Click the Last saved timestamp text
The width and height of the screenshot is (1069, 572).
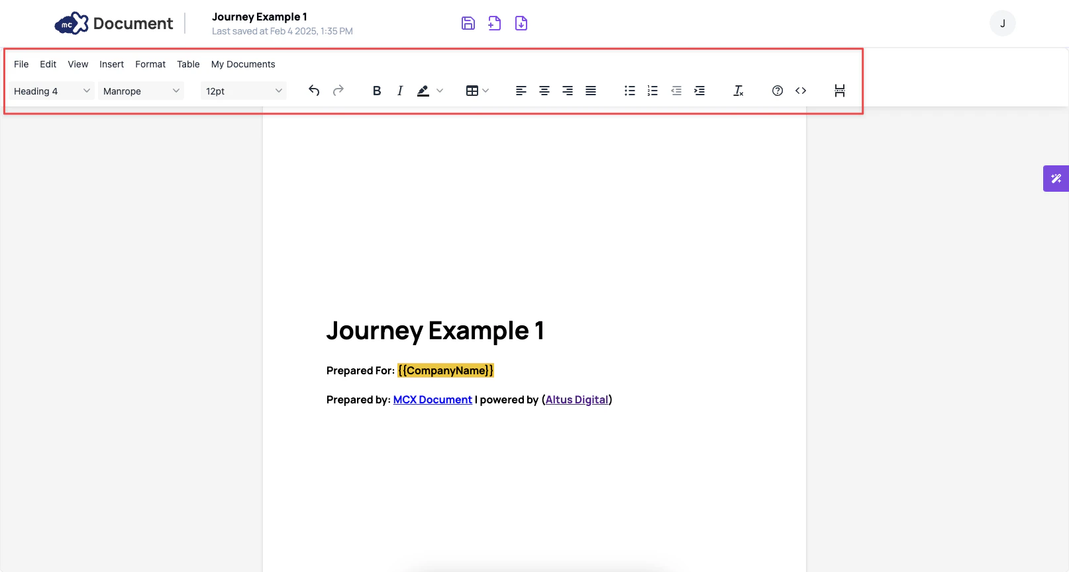[x=282, y=31]
